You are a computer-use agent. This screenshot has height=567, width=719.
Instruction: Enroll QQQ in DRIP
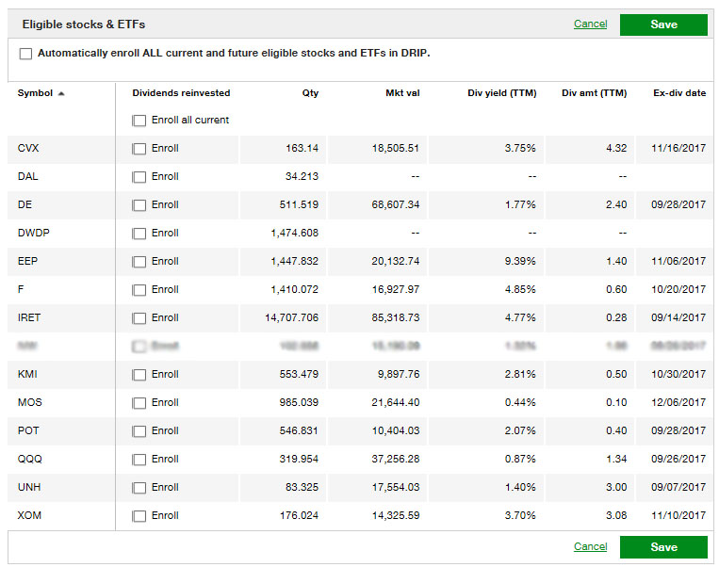[x=139, y=460]
